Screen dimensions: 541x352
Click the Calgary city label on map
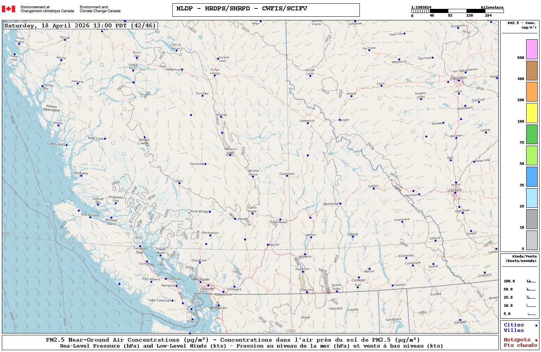click(x=455, y=190)
